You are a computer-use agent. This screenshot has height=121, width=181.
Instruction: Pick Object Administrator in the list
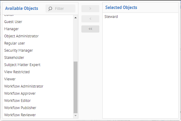(22, 36)
